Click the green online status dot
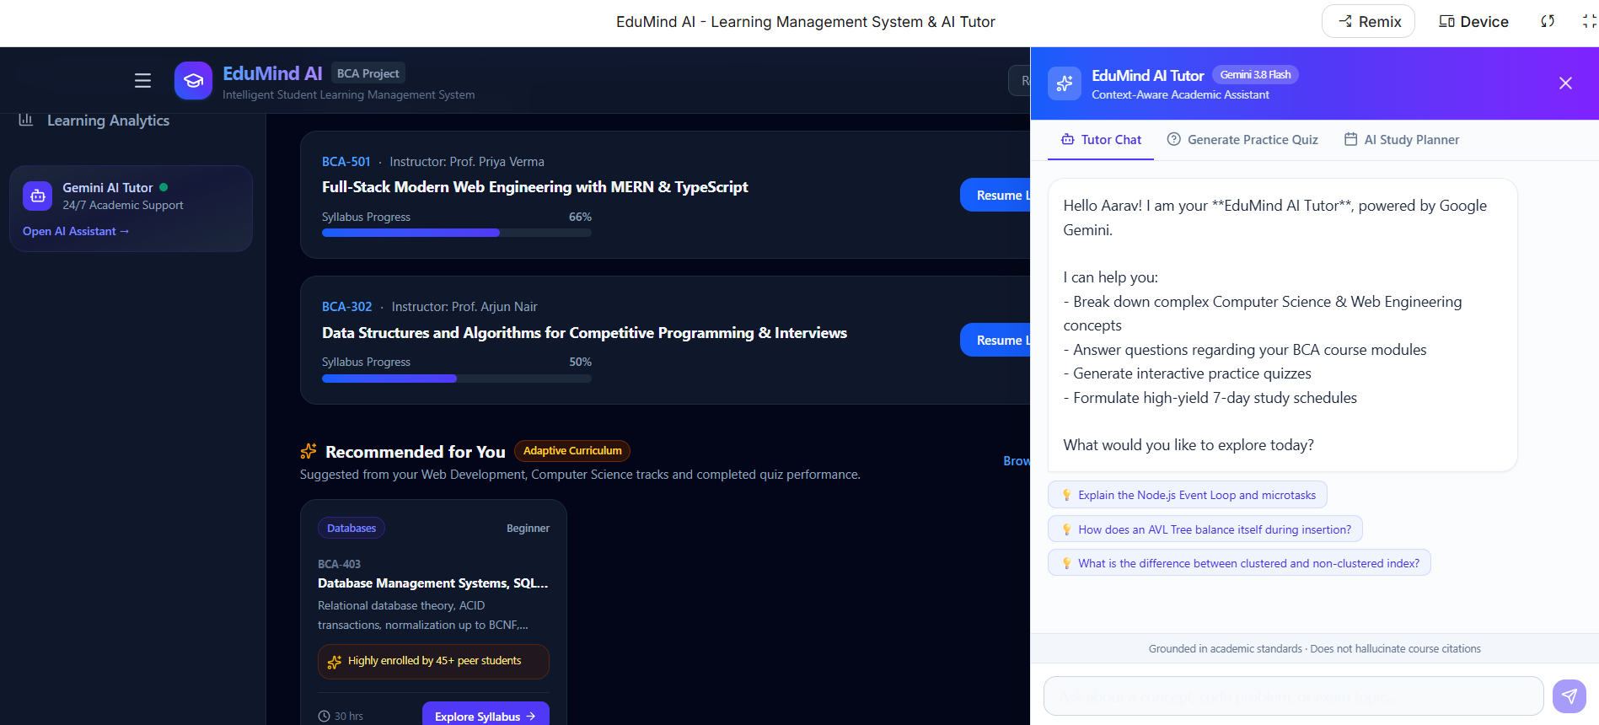 (x=164, y=187)
